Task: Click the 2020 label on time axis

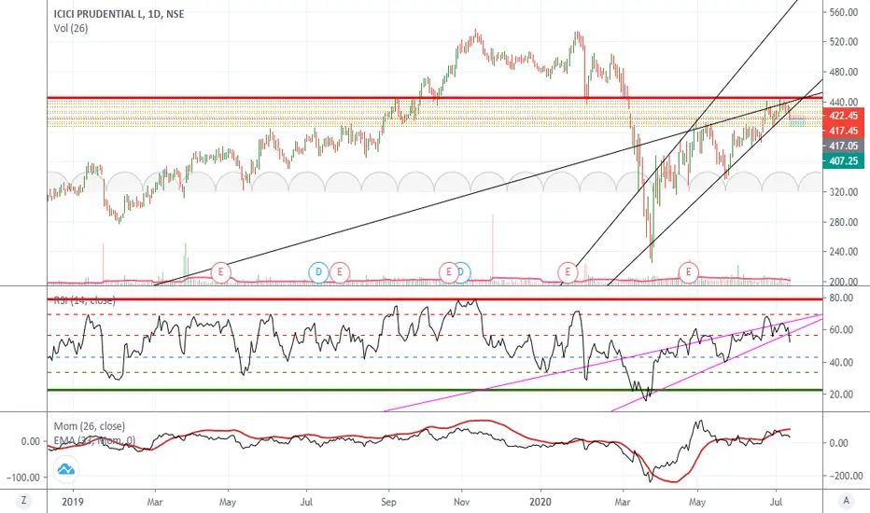Action: pos(540,502)
